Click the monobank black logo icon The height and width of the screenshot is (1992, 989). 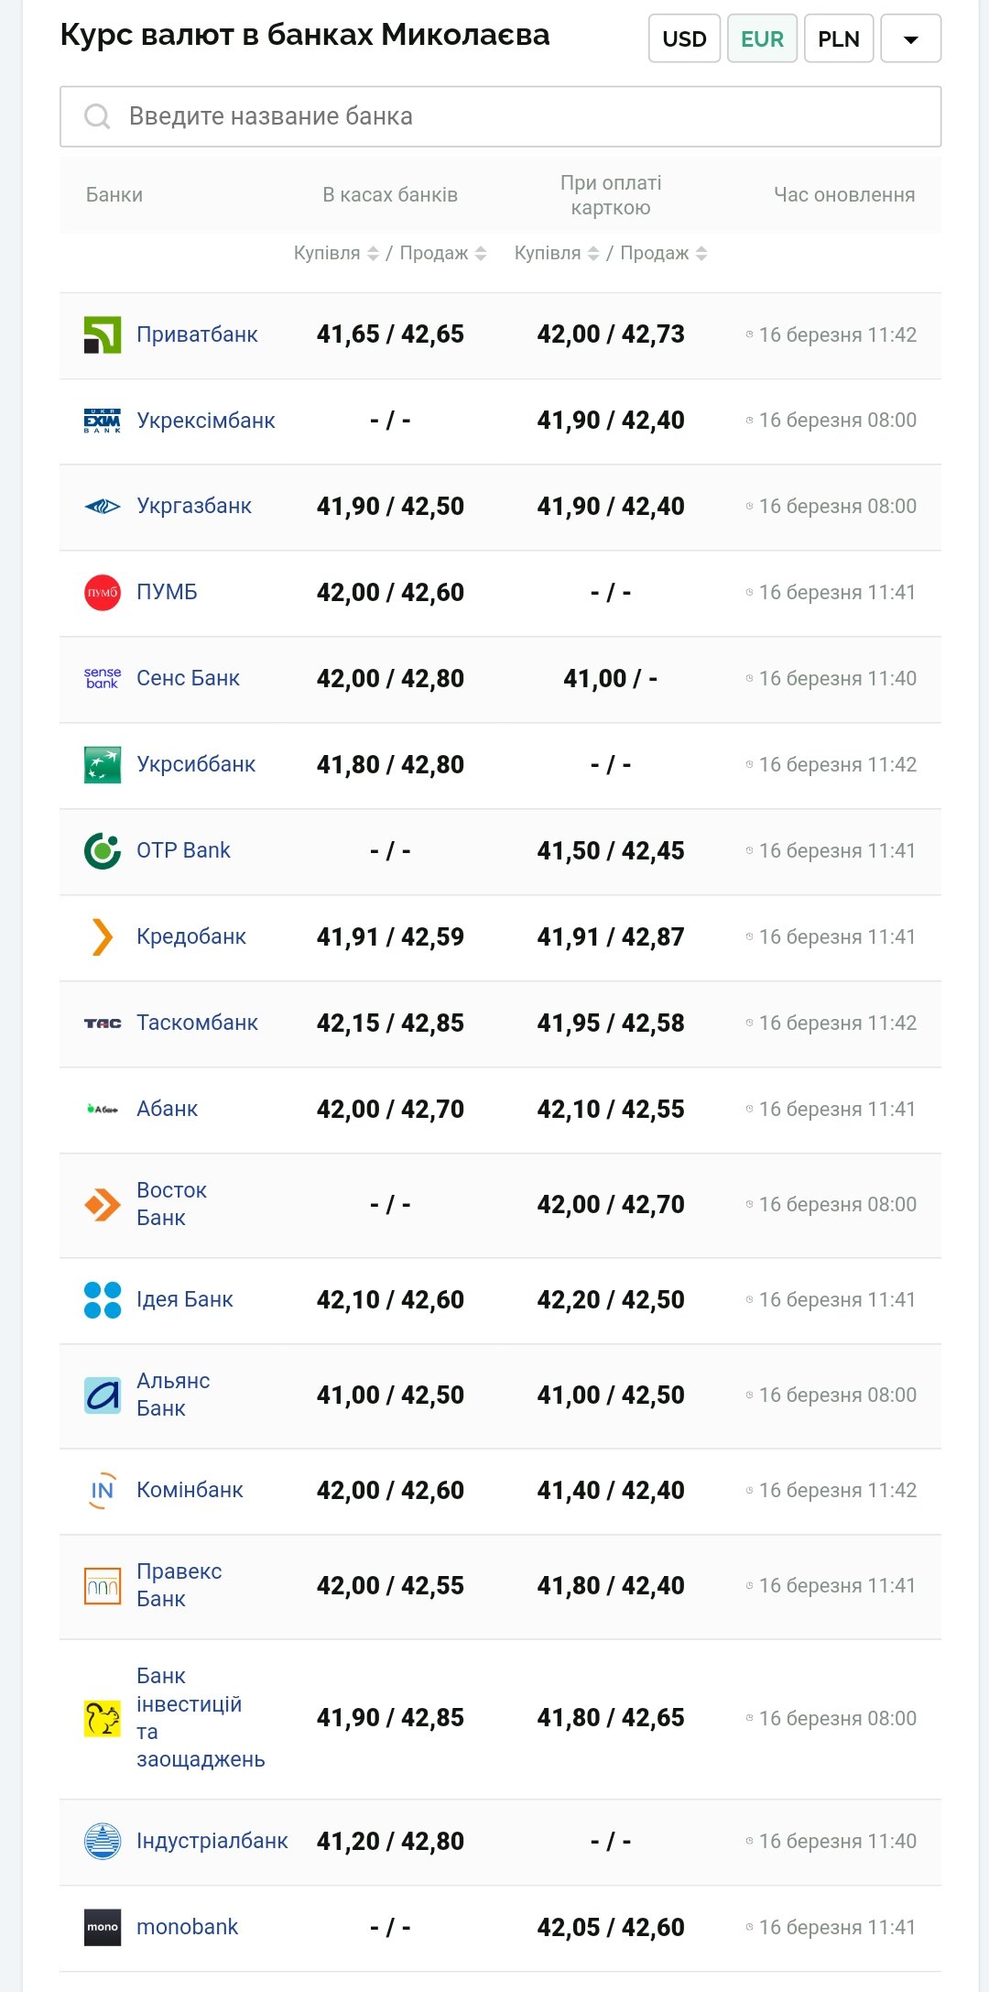tap(102, 1927)
